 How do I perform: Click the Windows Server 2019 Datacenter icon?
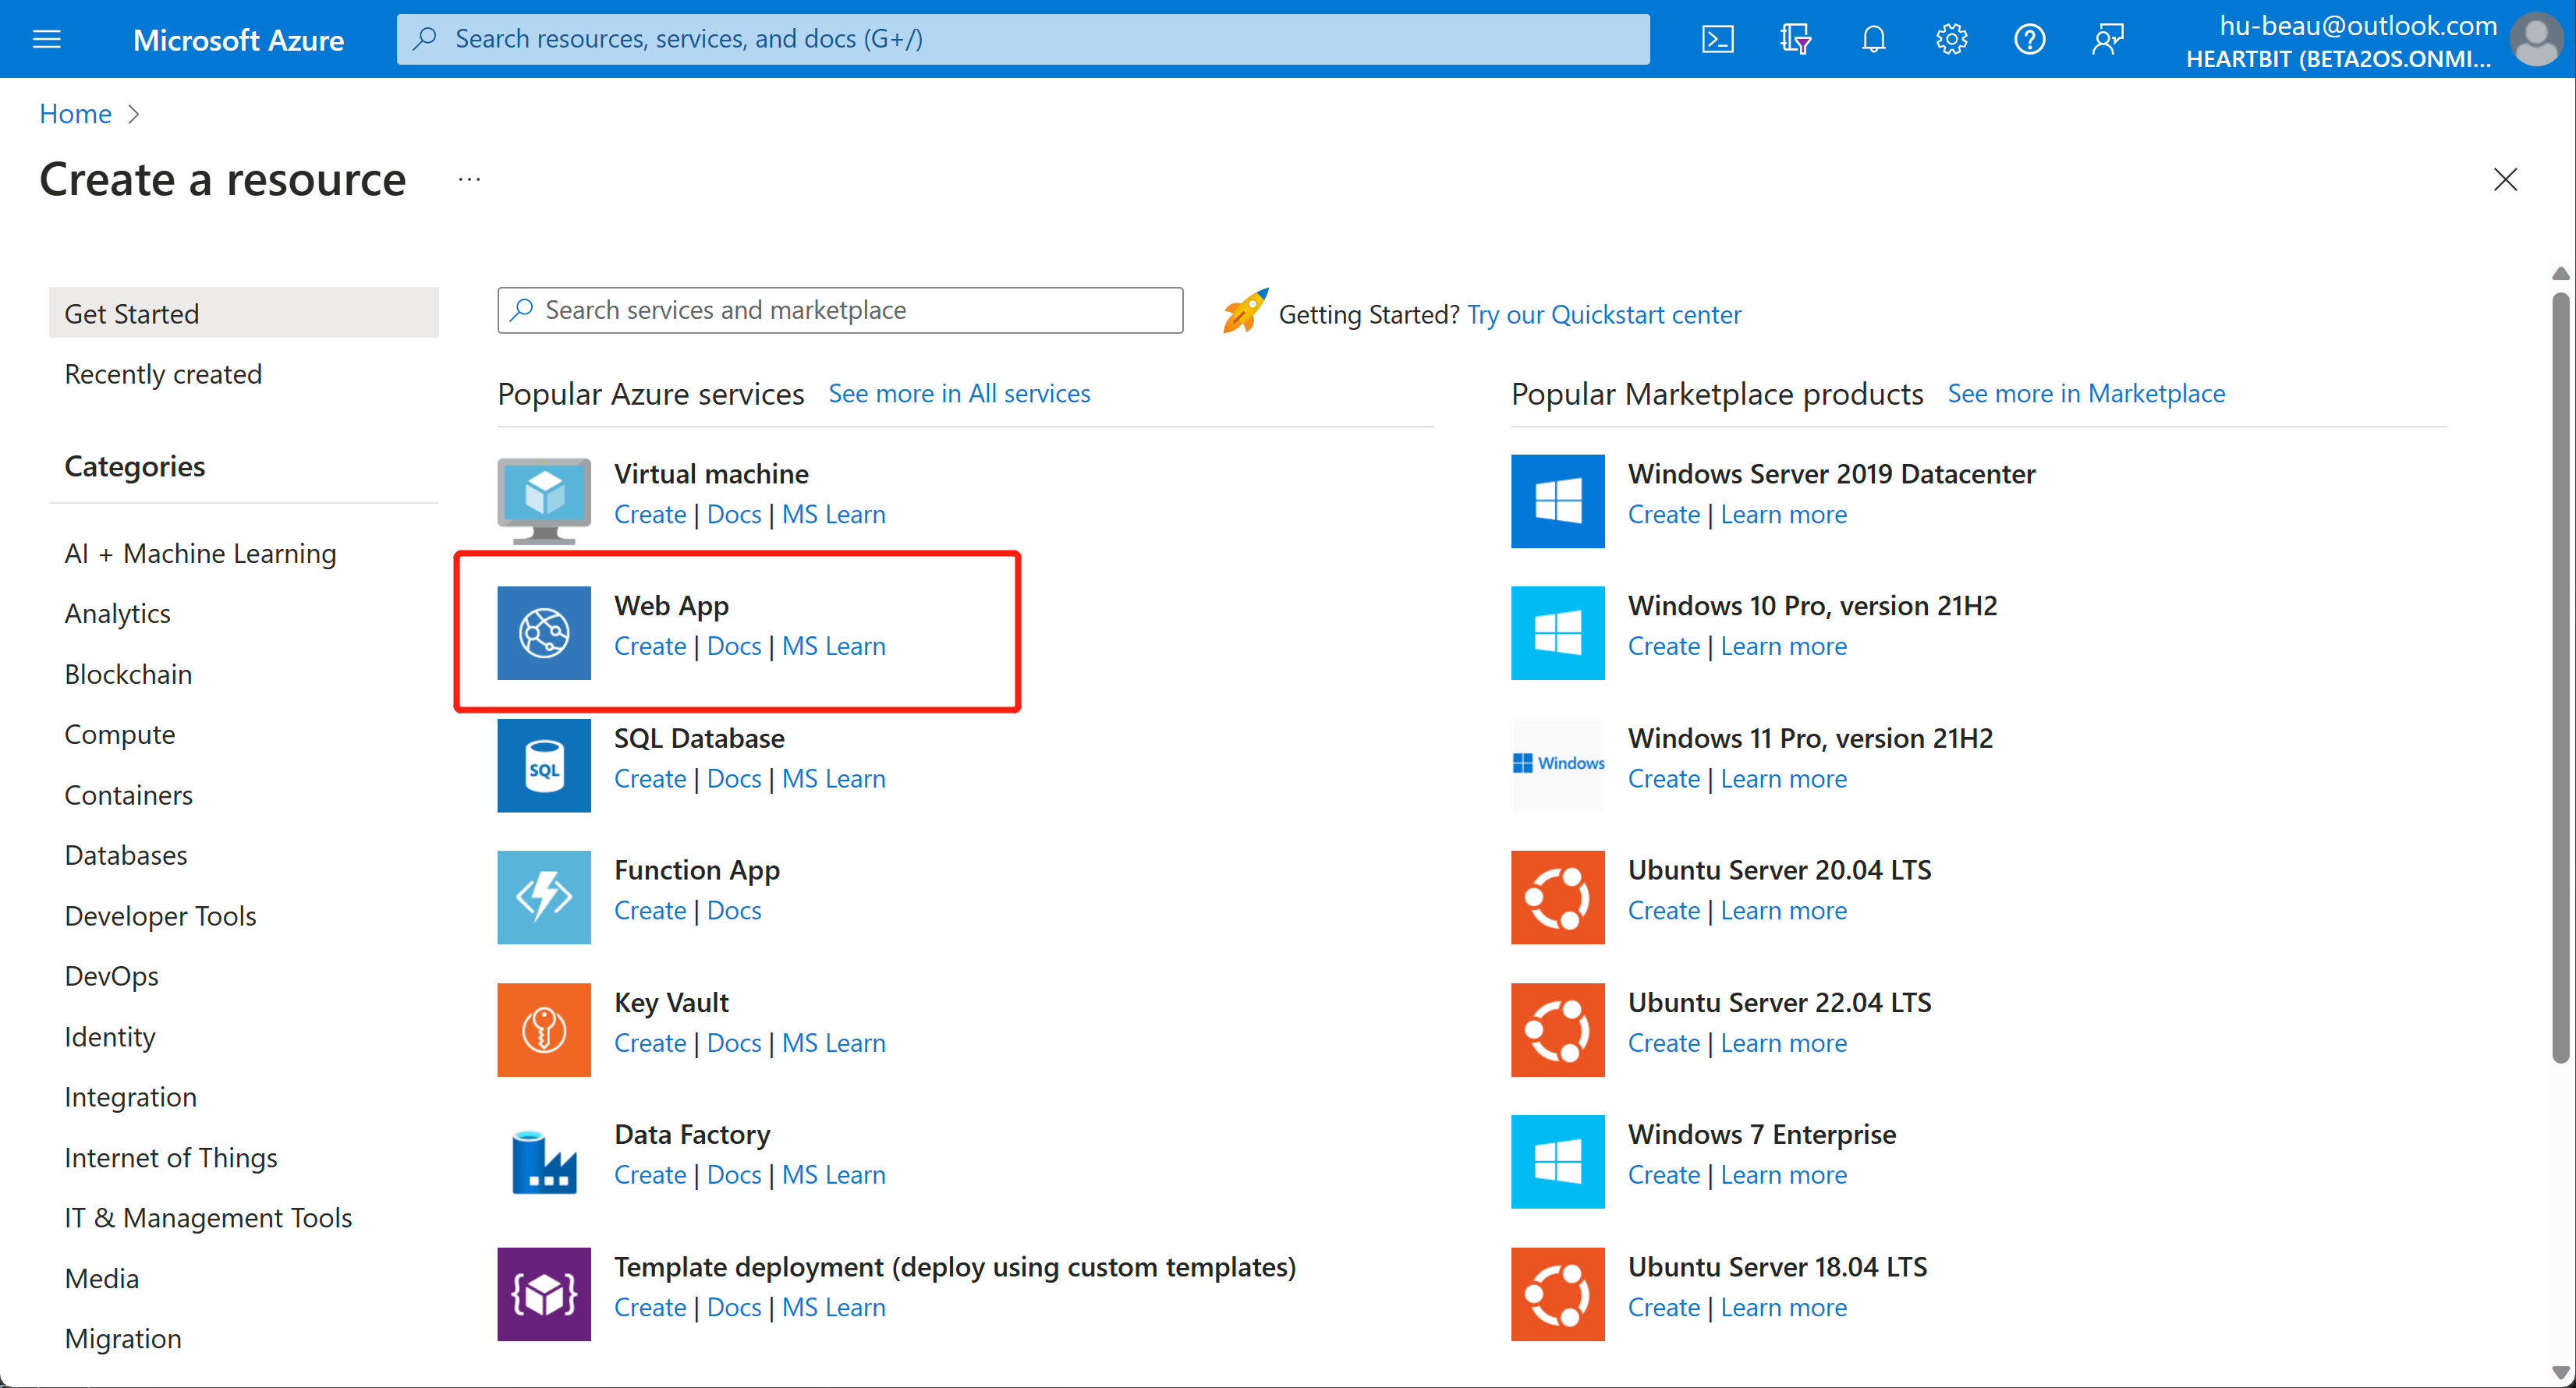click(1557, 501)
